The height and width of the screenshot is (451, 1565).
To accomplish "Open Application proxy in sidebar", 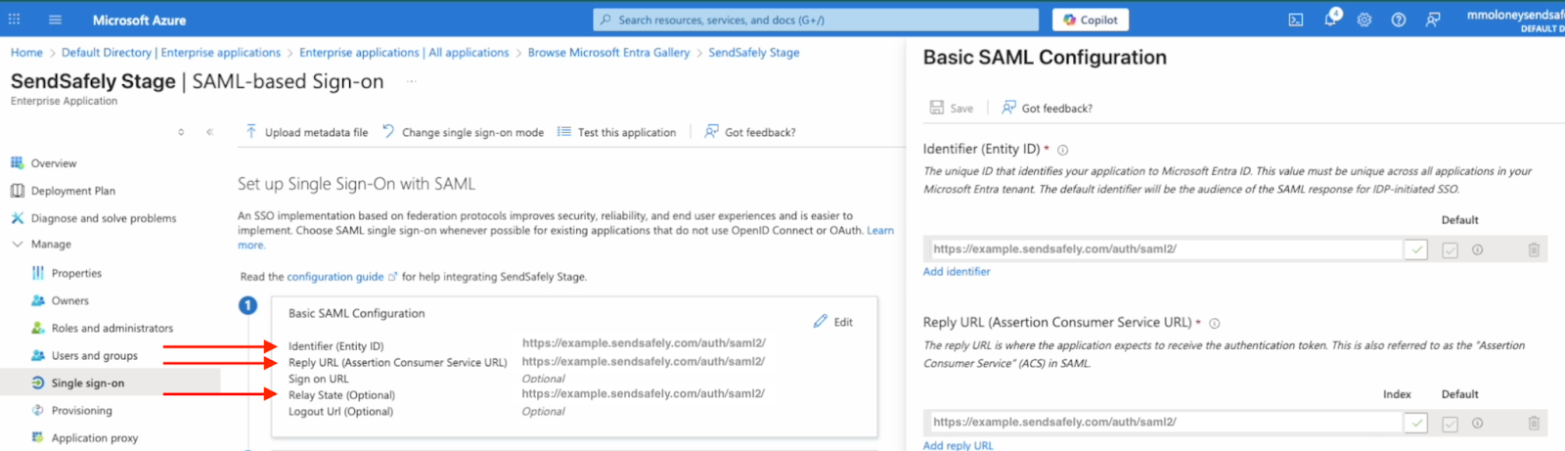I will (95, 437).
